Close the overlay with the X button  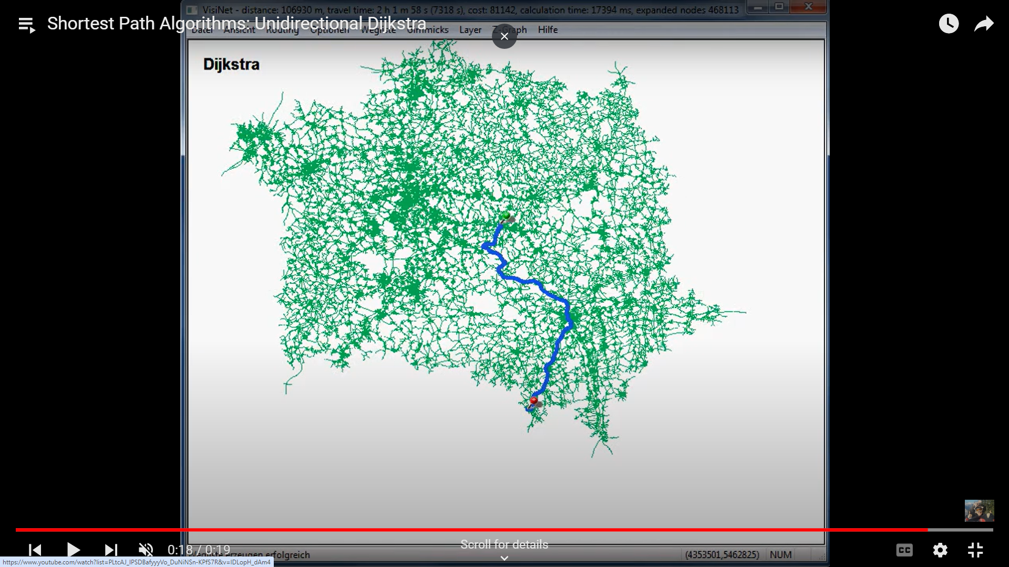click(504, 36)
